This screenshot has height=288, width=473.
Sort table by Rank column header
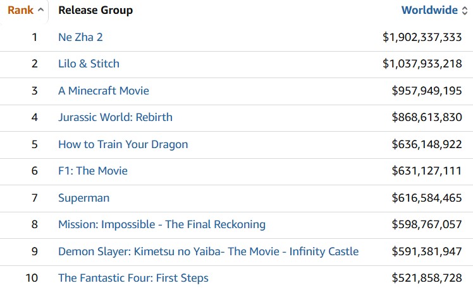pos(20,10)
